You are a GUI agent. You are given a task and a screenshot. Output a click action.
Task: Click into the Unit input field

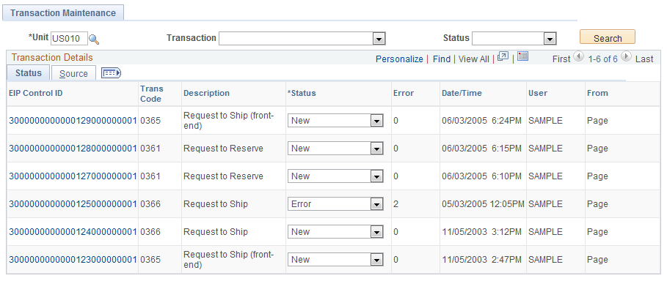click(x=69, y=39)
